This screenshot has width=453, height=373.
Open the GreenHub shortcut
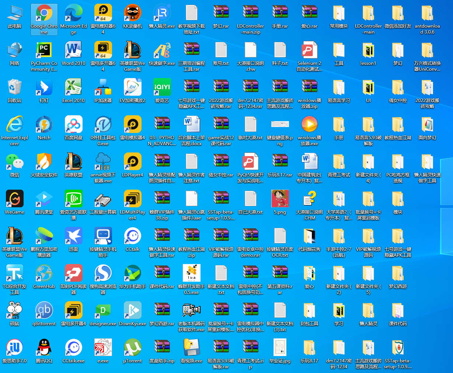click(44, 277)
